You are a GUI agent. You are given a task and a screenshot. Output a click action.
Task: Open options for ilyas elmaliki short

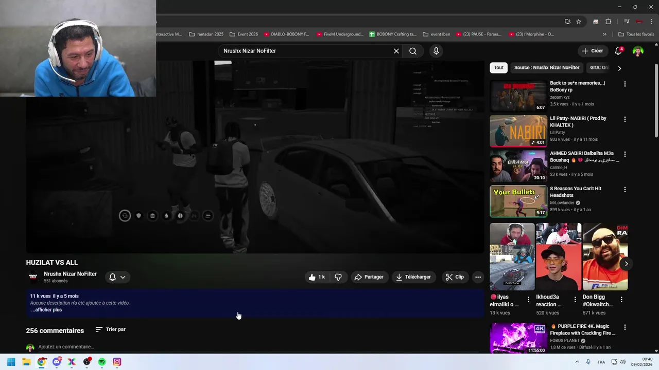coord(528,299)
